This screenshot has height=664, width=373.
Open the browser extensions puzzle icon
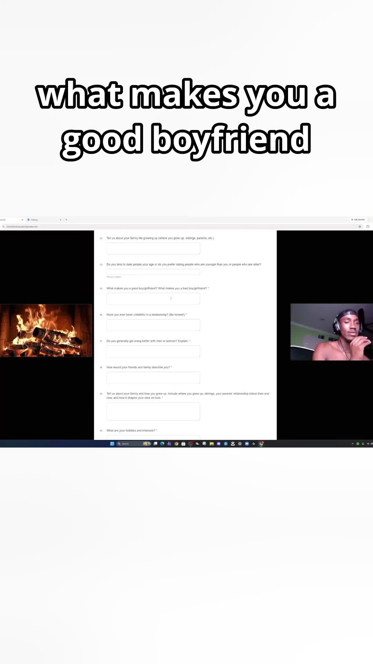point(368,227)
